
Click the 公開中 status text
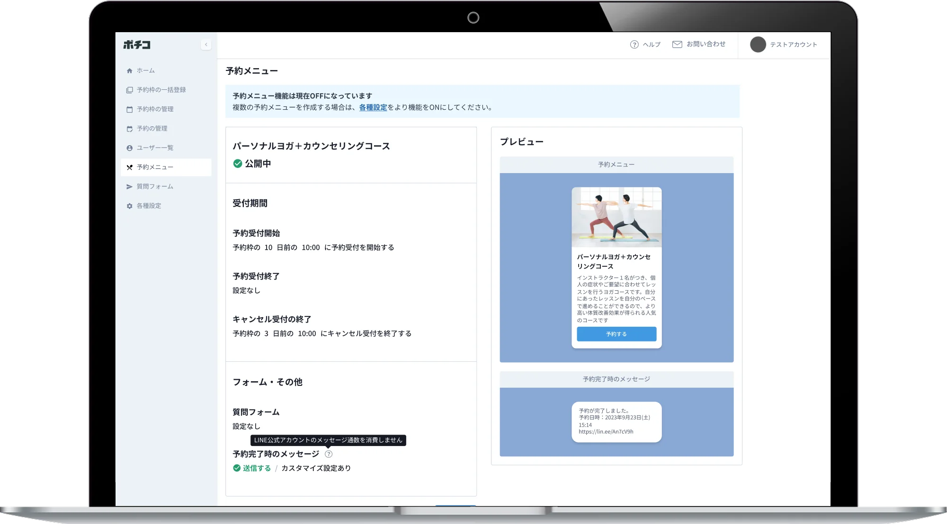point(258,164)
